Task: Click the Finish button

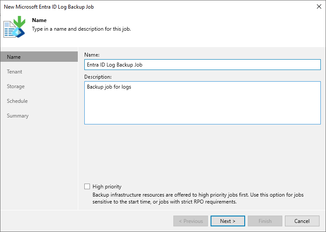Action: [x=265, y=221]
